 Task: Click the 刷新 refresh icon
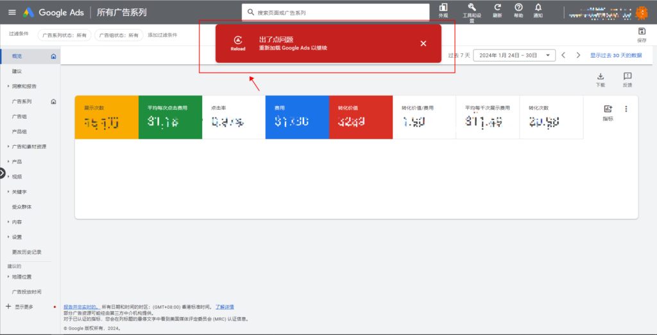tap(497, 7)
